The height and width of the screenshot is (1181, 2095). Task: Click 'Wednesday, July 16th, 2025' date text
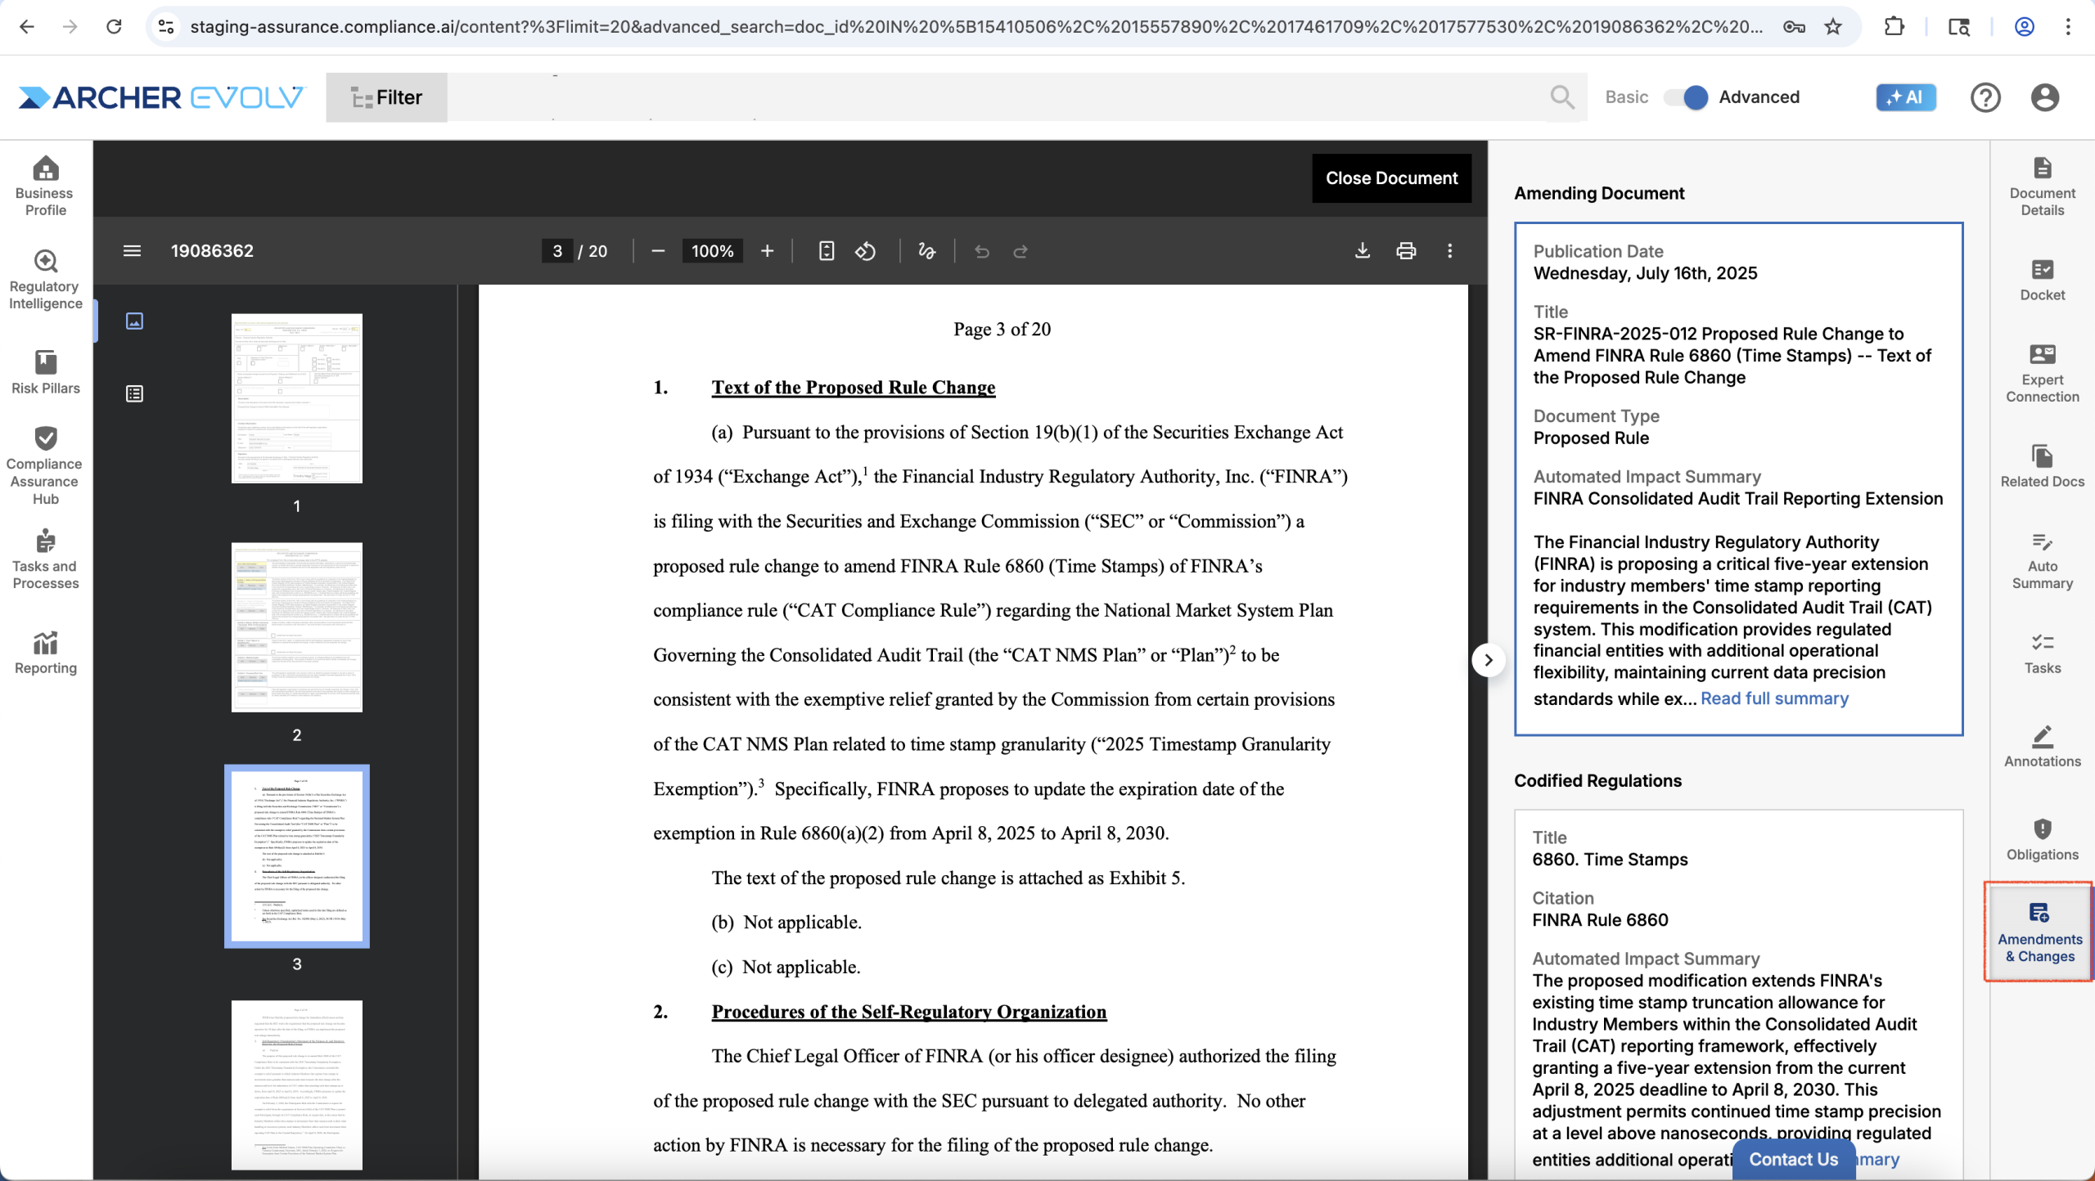pos(1645,273)
